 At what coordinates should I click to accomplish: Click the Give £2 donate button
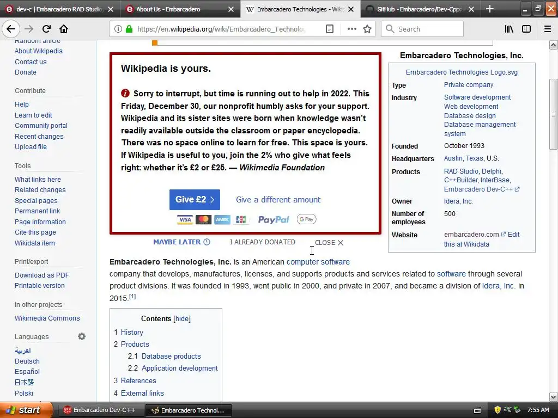195,199
